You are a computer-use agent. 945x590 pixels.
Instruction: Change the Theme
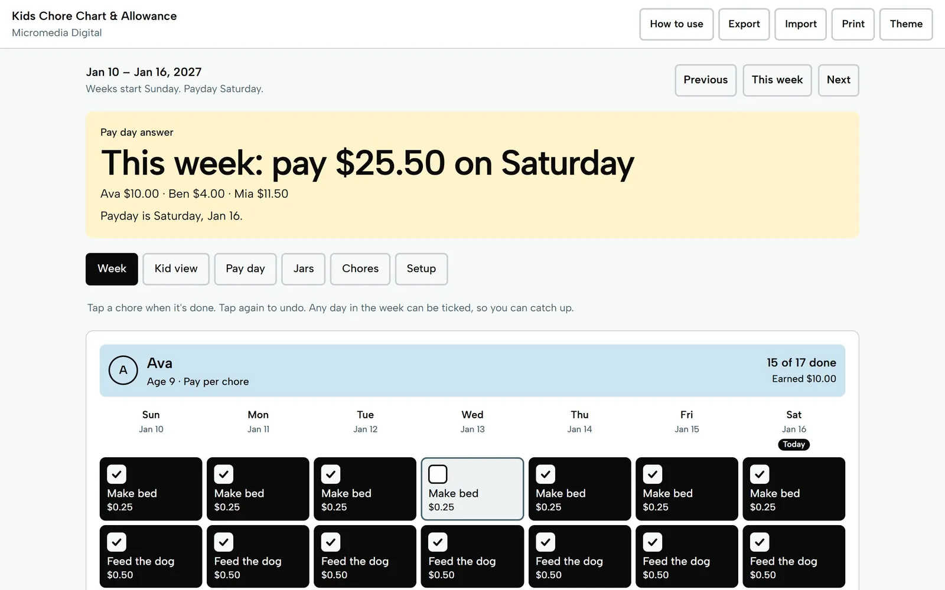(906, 24)
